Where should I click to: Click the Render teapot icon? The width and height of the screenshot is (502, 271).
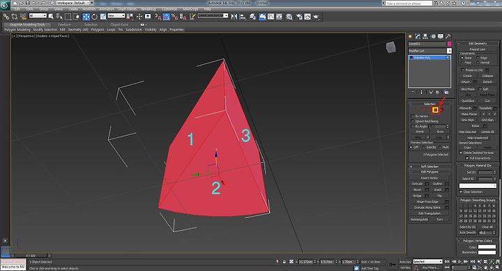[316, 17]
